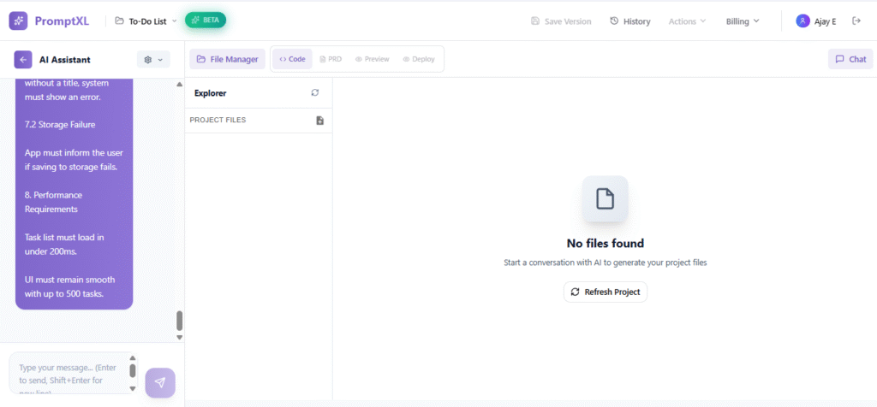The width and height of the screenshot is (877, 407).
Task: Open the To-Do List project dropdown
Action: coord(146,21)
